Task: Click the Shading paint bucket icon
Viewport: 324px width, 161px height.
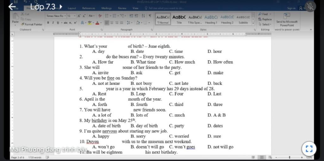Action: click(138, 23)
